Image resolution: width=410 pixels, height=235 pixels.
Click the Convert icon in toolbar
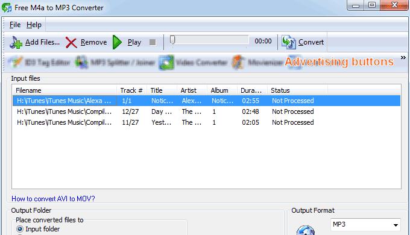289,42
